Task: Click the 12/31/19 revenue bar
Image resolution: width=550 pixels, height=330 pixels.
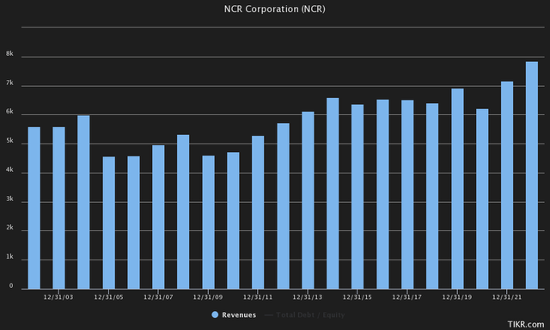Action: point(457,189)
